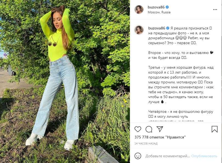Open buzova86 username link in caption

click(156, 28)
